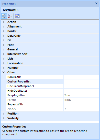
Task: Expand the Visibility category chevron
Action: click(4, 118)
